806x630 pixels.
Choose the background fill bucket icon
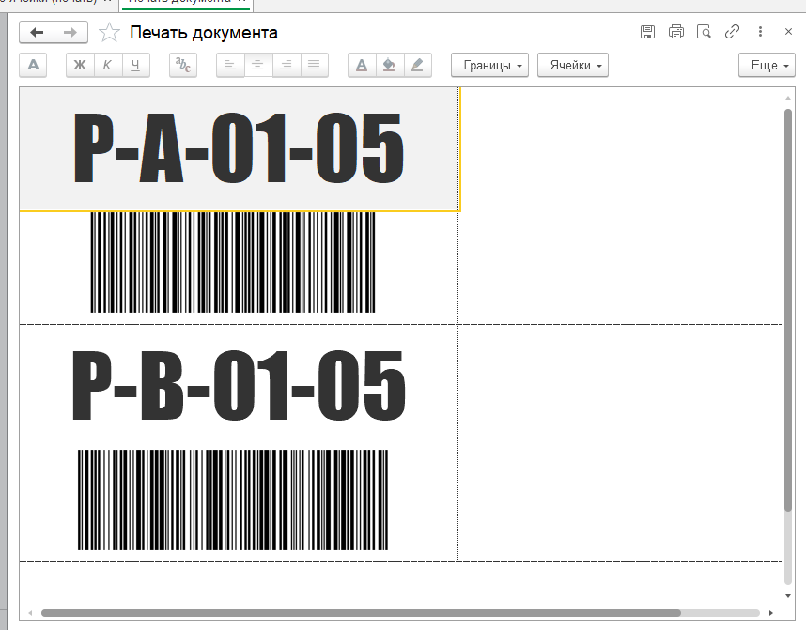pos(389,65)
